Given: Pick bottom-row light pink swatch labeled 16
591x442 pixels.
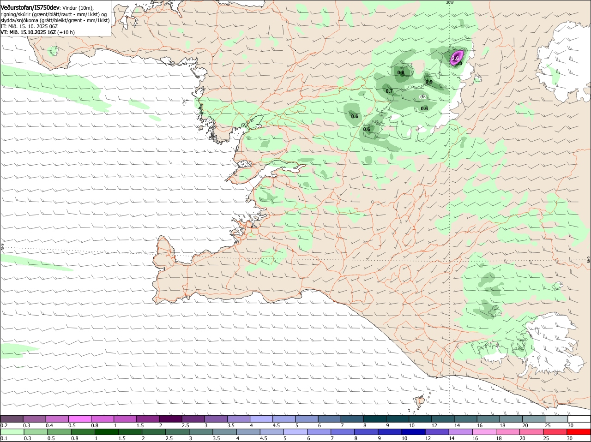Looking at the screenshot, I should [485, 431].
